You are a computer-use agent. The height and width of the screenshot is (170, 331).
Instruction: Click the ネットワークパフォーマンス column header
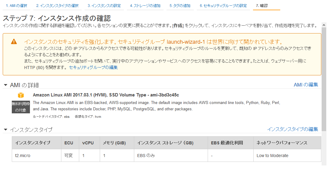[287, 143]
